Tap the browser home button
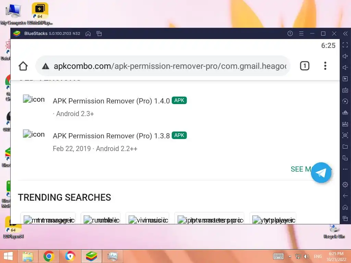The height and width of the screenshot is (263, 351). [23, 66]
